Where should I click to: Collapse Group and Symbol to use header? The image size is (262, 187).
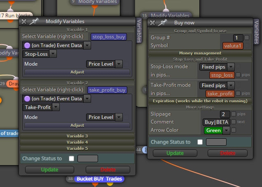tap(200, 31)
